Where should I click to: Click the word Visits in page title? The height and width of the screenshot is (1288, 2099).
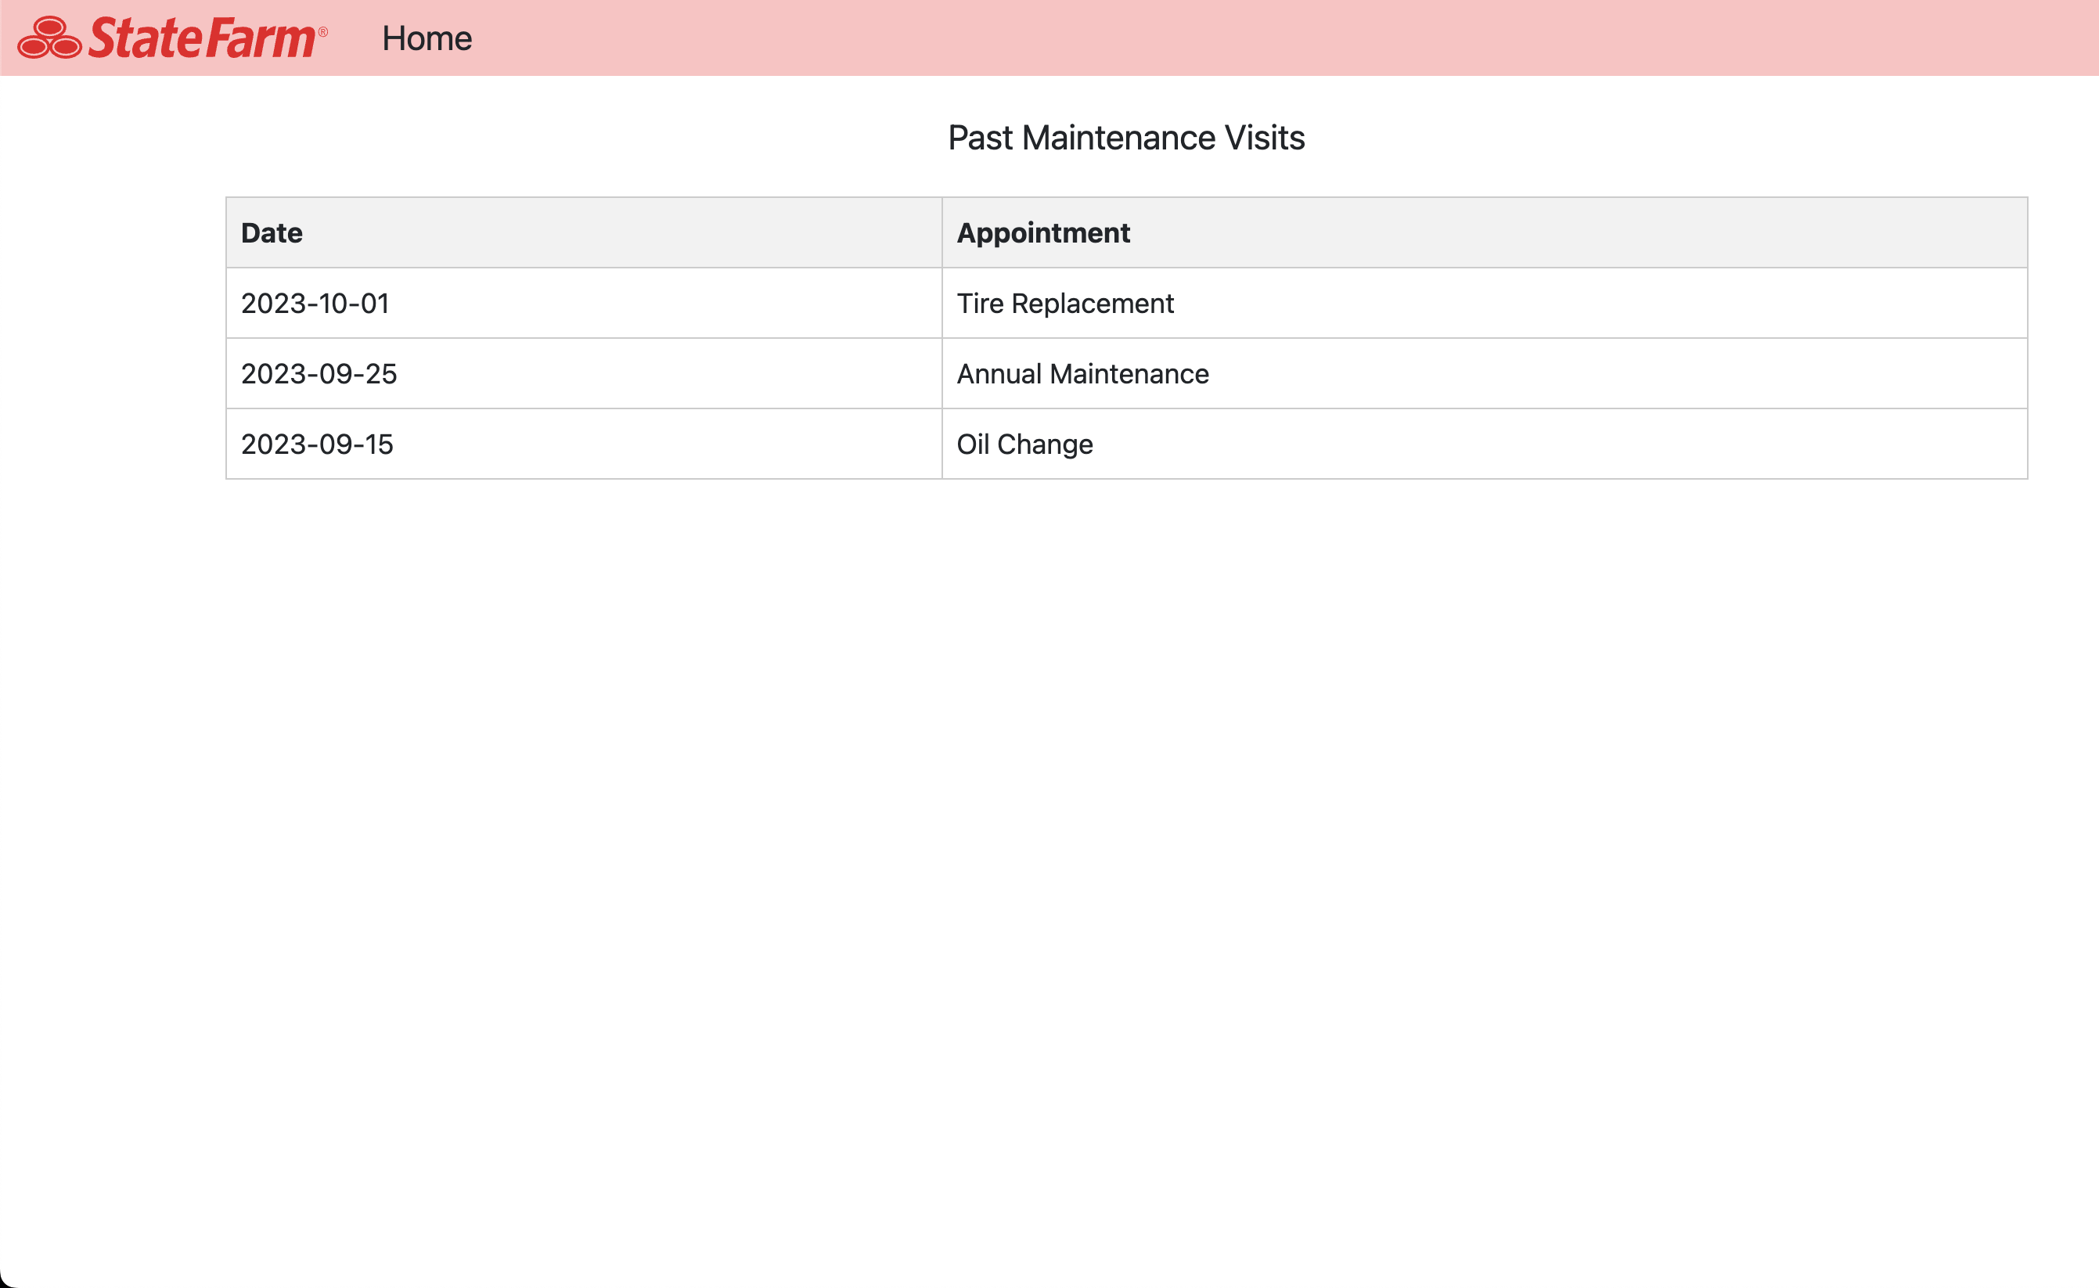coord(1264,138)
